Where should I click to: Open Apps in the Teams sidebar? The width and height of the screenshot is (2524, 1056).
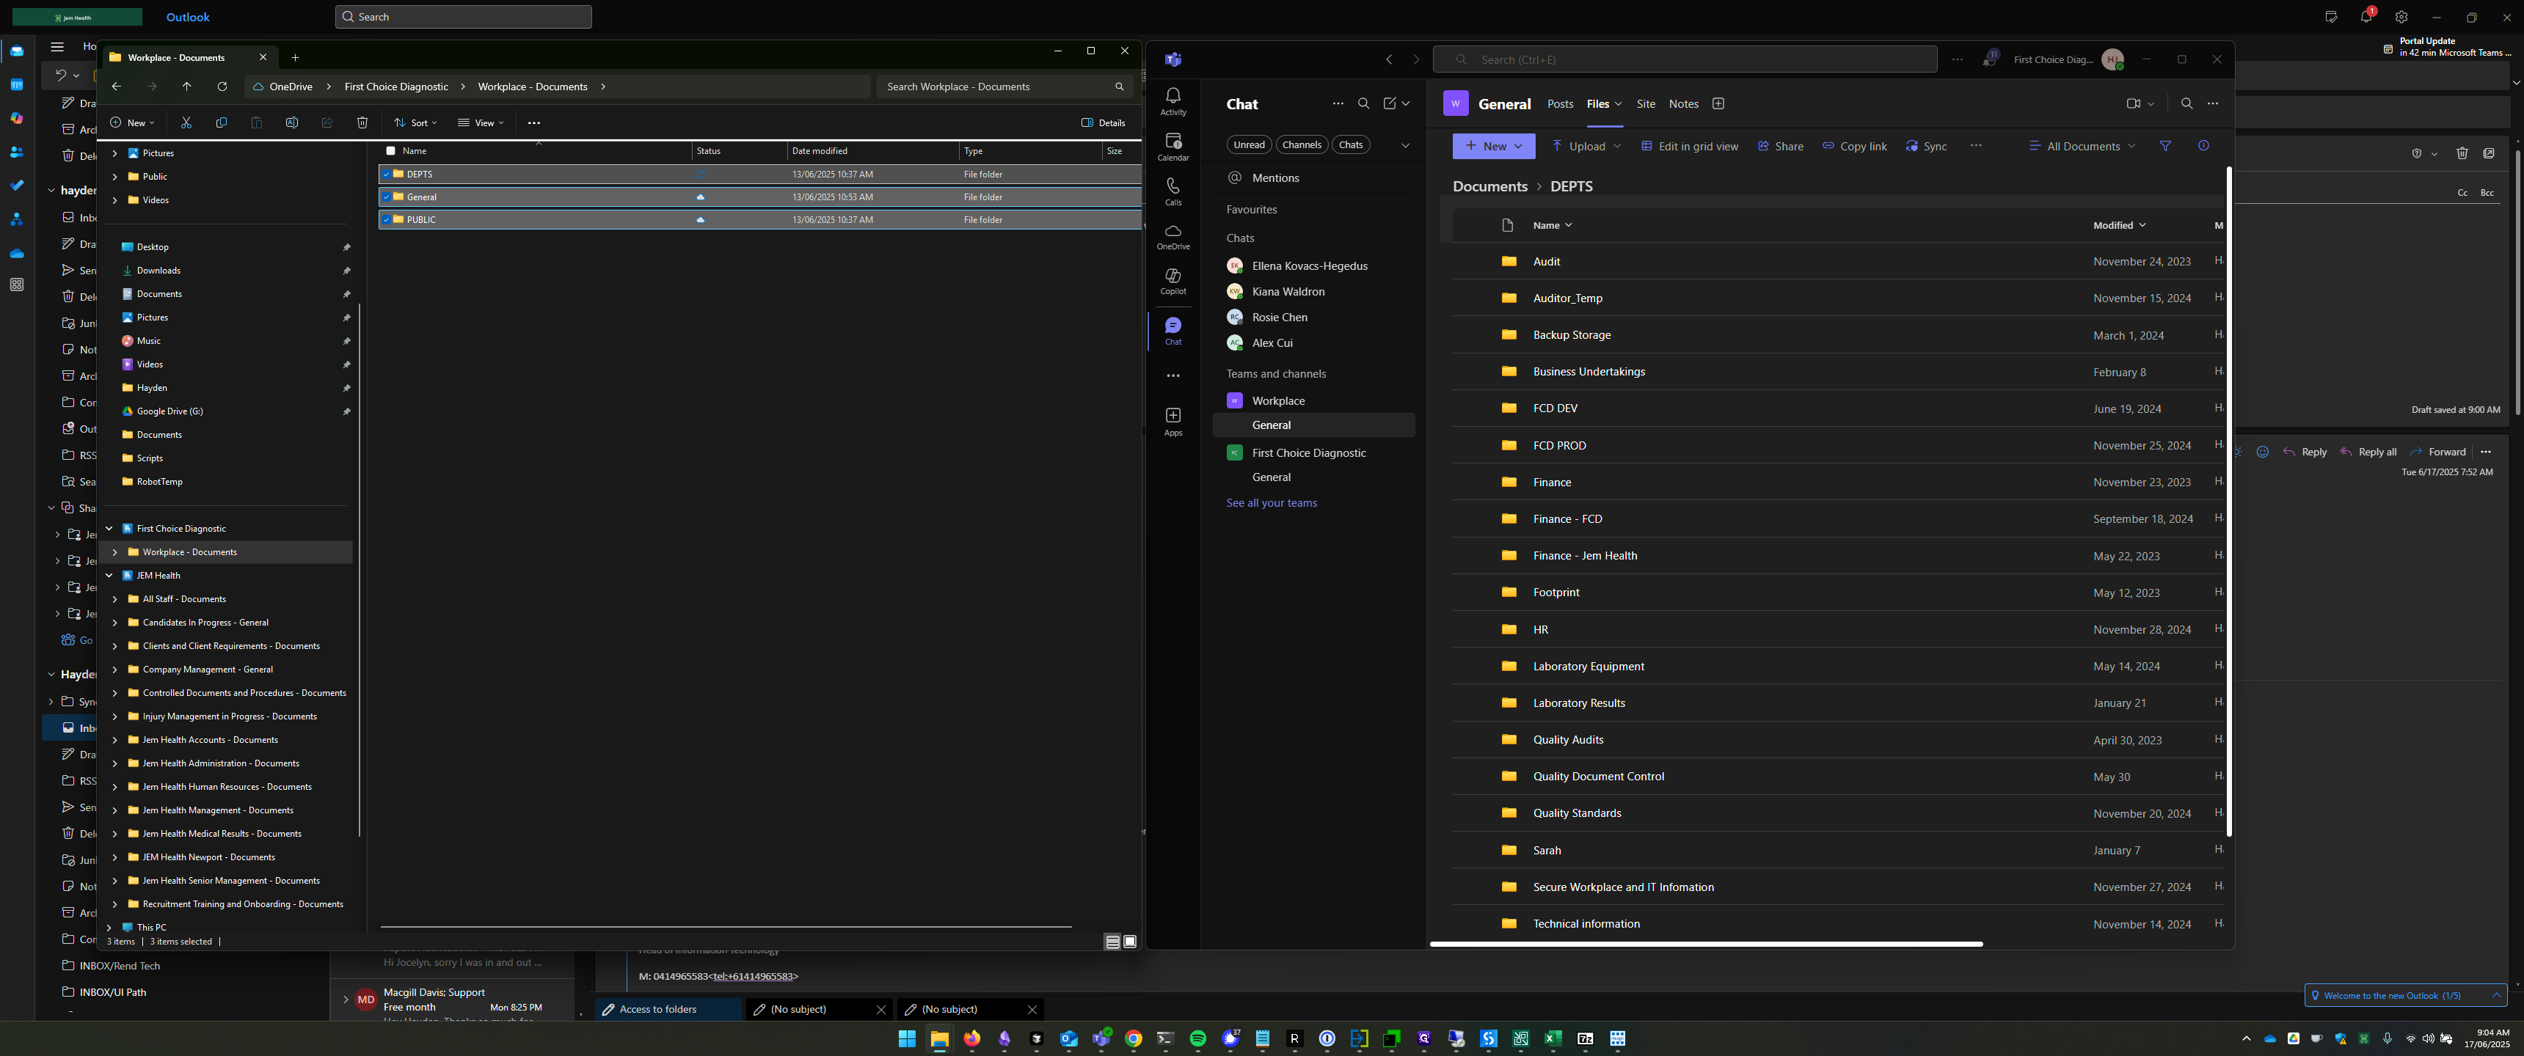click(x=1172, y=422)
